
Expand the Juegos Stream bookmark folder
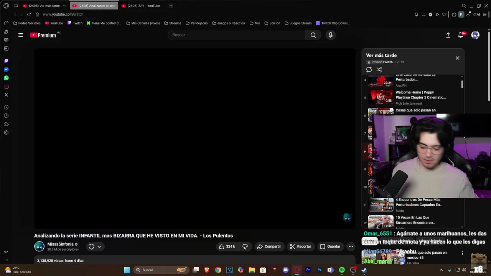coord(298,23)
